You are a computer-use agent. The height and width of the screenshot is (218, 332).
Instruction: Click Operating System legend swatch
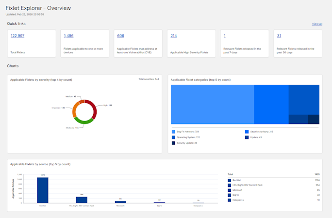click(x=173, y=137)
